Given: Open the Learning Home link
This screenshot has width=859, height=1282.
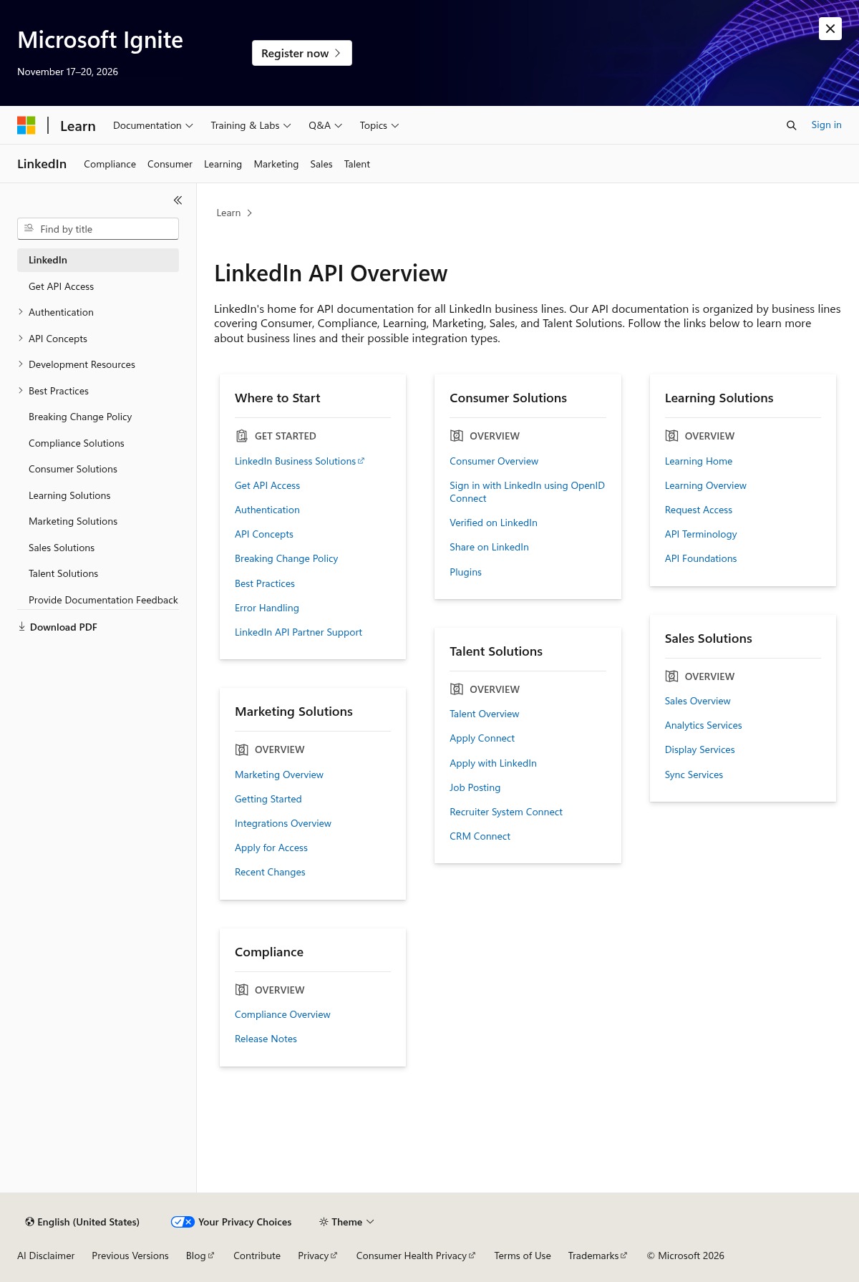Looking at the screenshot, I should (698, 461).
